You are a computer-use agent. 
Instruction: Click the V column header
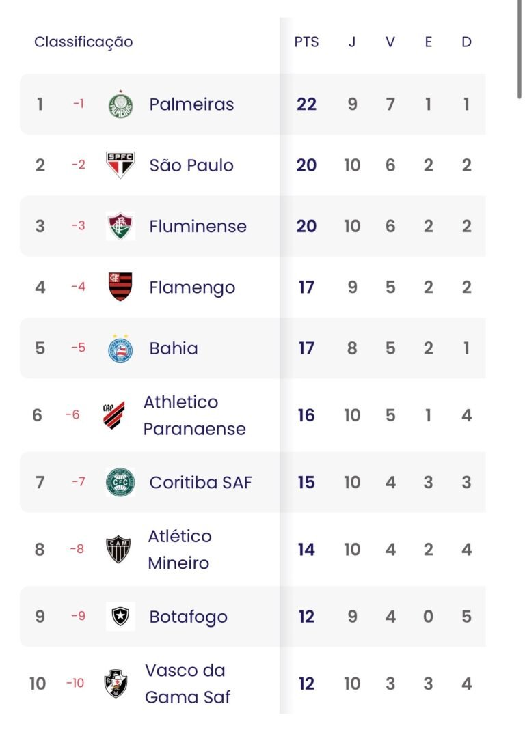[390, 42]
